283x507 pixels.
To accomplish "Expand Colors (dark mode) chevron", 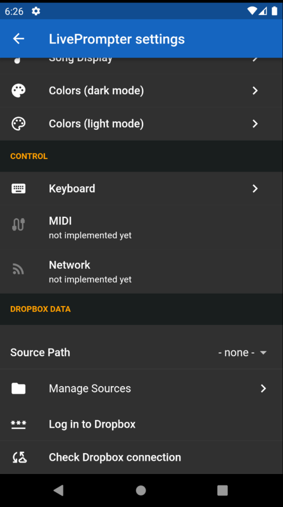I will [255, 91].
